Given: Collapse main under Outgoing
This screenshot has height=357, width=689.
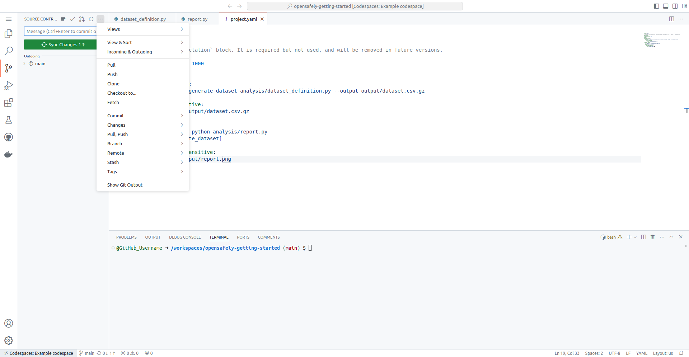Looking at the screenshot, I should [x=24, y=64].
